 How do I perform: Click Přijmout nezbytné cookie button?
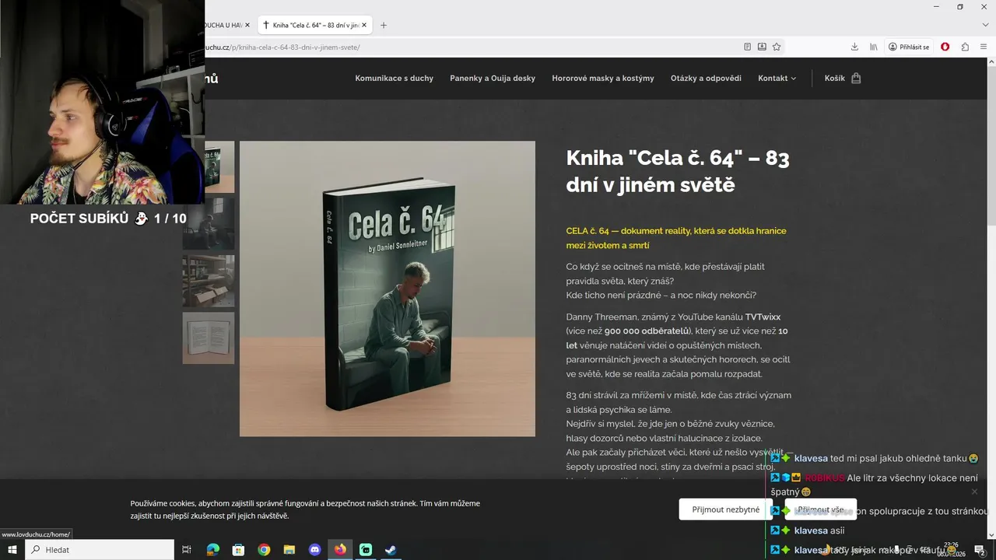click(x=726, y=509)
